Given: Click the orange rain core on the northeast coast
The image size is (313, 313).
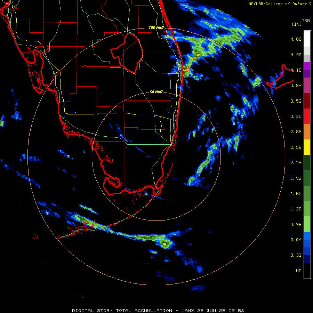Looking at the screenshot, I should point(187,69).
